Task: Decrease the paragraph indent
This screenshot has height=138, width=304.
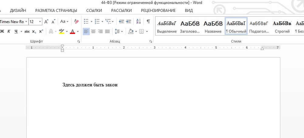Action: [121, 22]
